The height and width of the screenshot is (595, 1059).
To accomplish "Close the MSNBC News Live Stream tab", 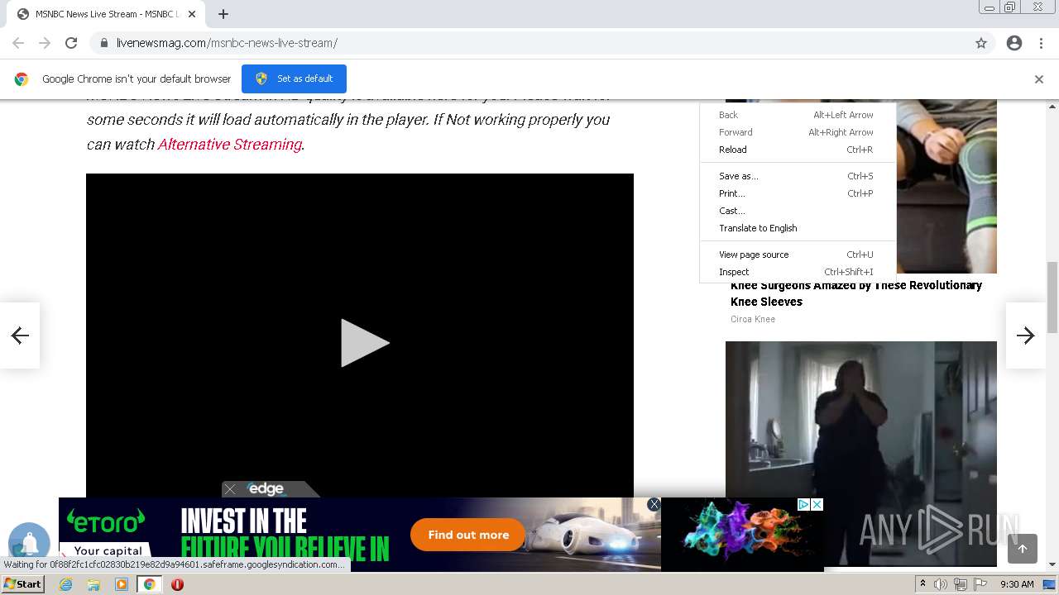I will click(x=191, y=14).
